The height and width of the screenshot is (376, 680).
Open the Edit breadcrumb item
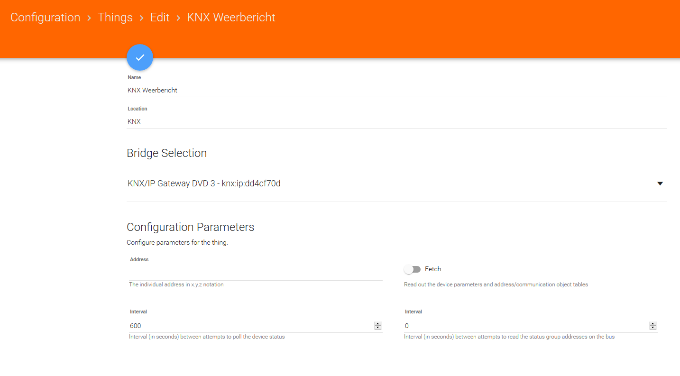(x=160, y=18)
